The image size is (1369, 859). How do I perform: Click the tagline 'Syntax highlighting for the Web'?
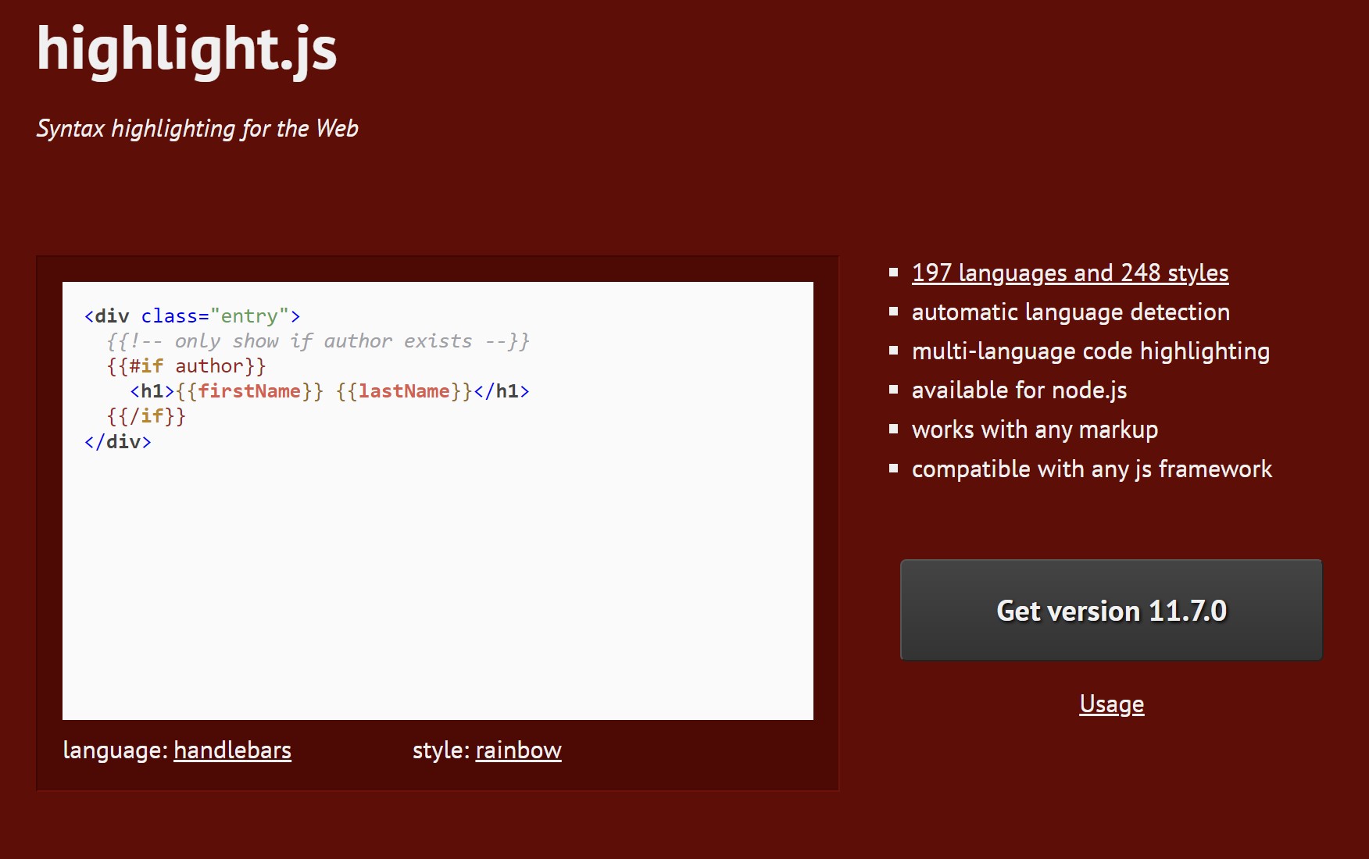(x=198, y=128)
